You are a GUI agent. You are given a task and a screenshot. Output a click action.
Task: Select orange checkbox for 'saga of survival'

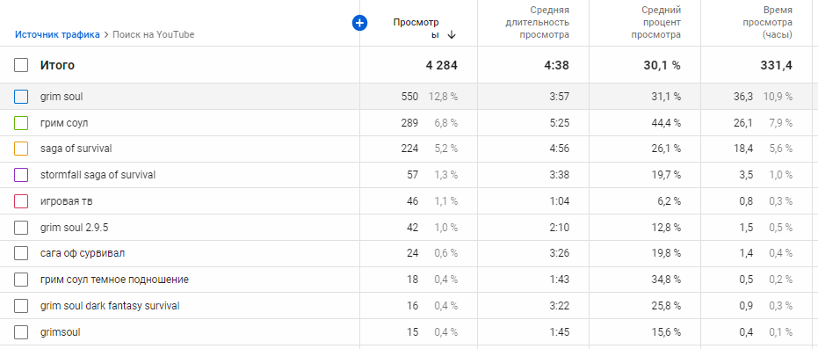pyautogui.click(x=21, y=149)
